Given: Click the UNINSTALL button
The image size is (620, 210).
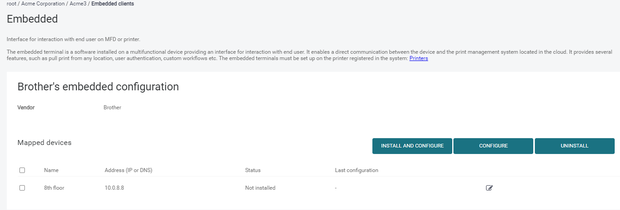Looking at the screenshot, I should tap(575, 146).
